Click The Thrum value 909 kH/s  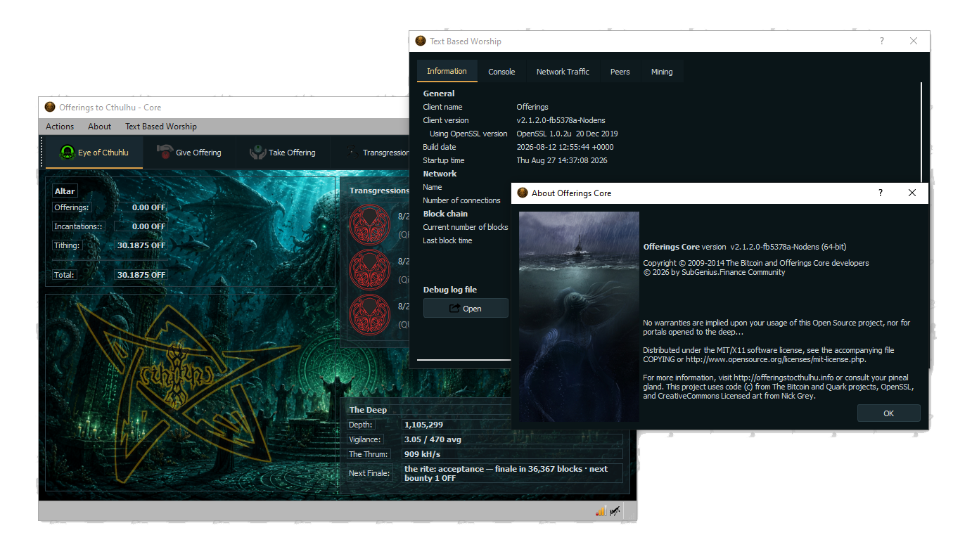(422, 454)
